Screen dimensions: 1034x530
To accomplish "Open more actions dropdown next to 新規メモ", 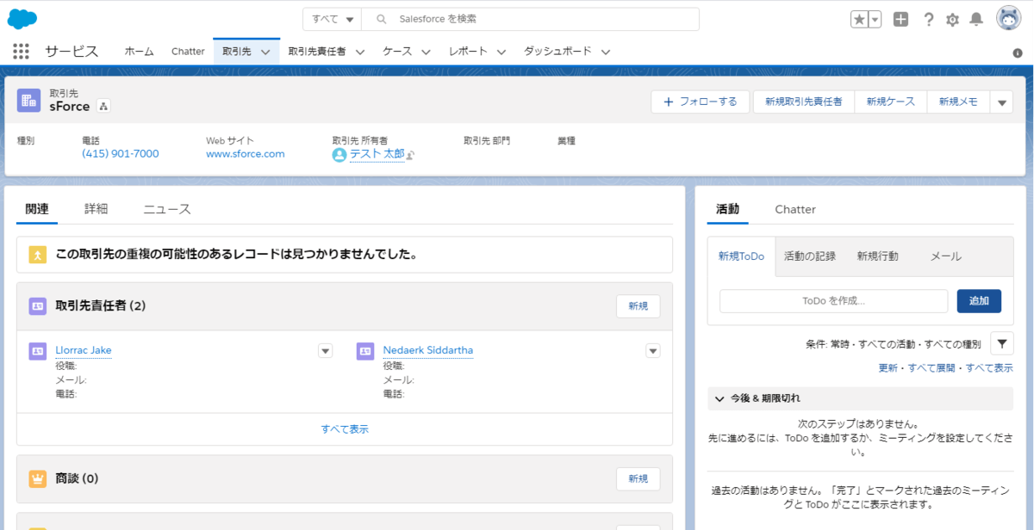I will point(1001,102).
